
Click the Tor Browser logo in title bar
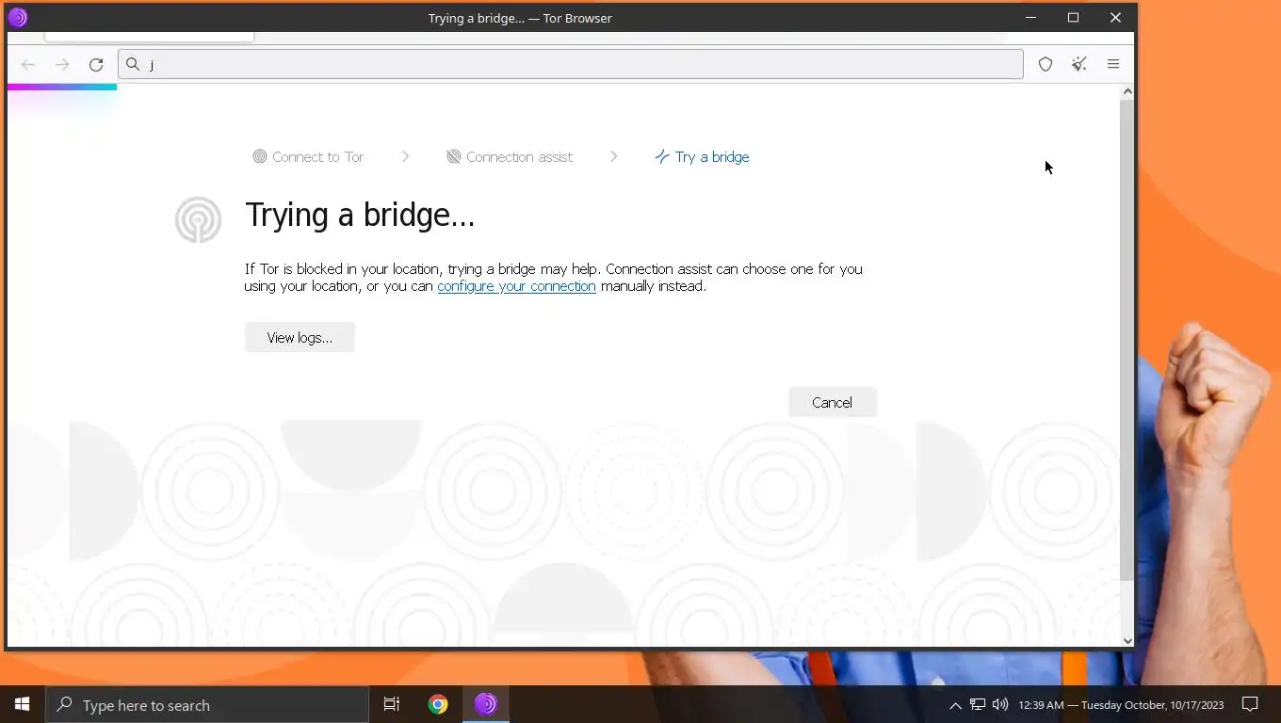(x=17, y=17)
